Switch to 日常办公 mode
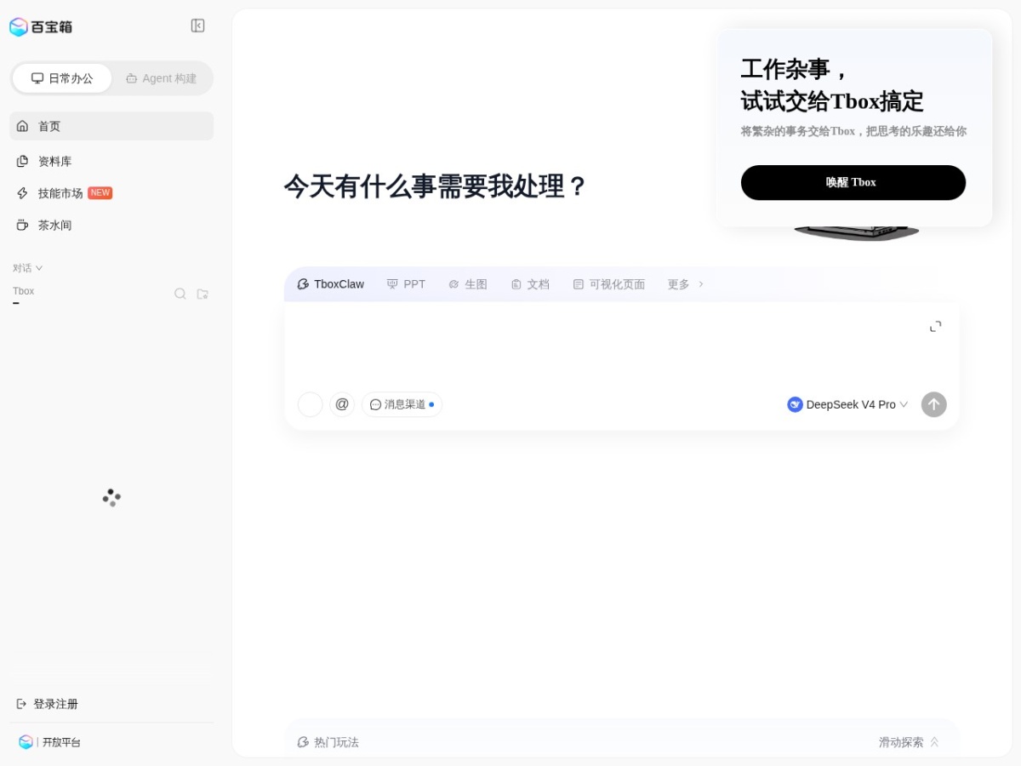Image resolution: width=1021 pixels, height=766 pixels. 62,78
